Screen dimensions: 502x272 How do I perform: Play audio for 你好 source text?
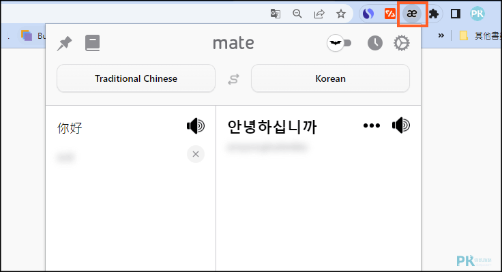pyautogui.click(x=196, y=126)
